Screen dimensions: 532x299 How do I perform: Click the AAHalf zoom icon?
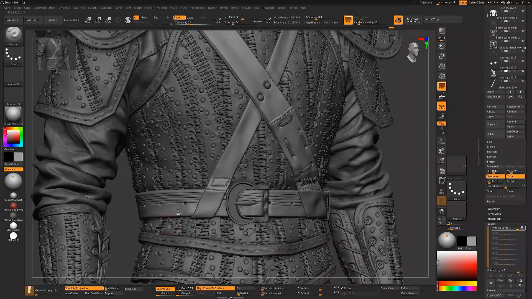pos(442,76)
